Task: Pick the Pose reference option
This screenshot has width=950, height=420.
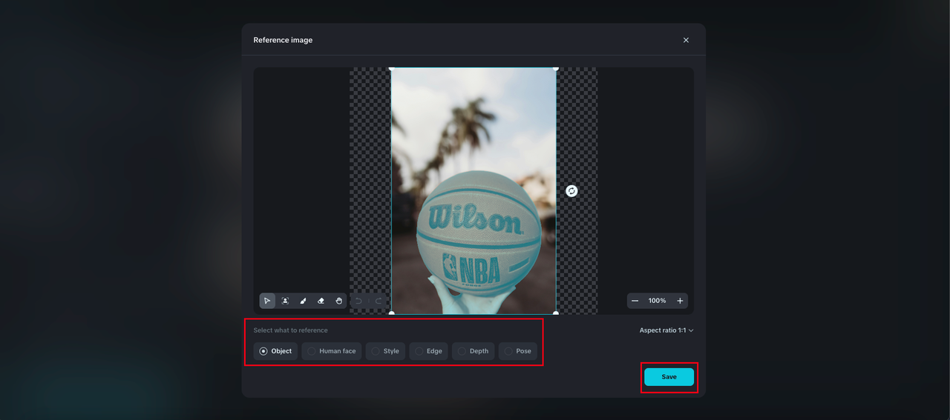Action: click(x=517, y=351)
